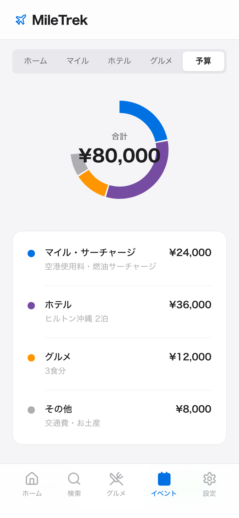Tap the MileTrek airplane logo icon
The width and height of the screenshot is (239, 518).
point(21,20)
